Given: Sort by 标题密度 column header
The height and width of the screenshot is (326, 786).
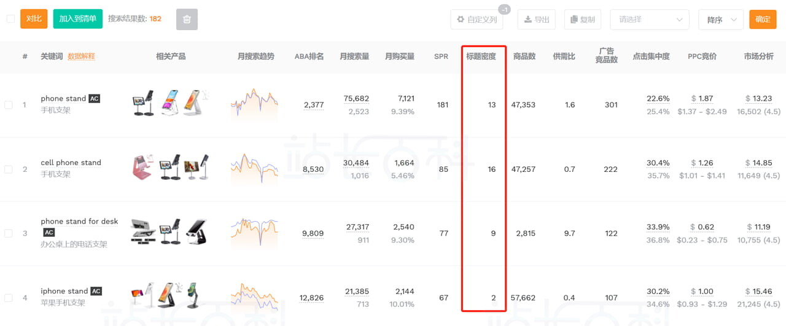Looking at the screenshot, I should (x=481, y=56).
